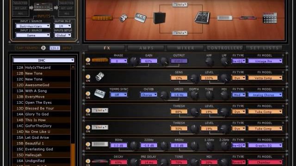Switch to the AMPS tab
This screenshot has height=166, width=296.
pos(146,48)
